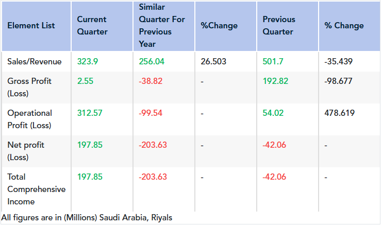Image resolution: width=382 pixels, height=226 pixels.
Task: Select the %Change header beside Previous Year
Action: 219,26
